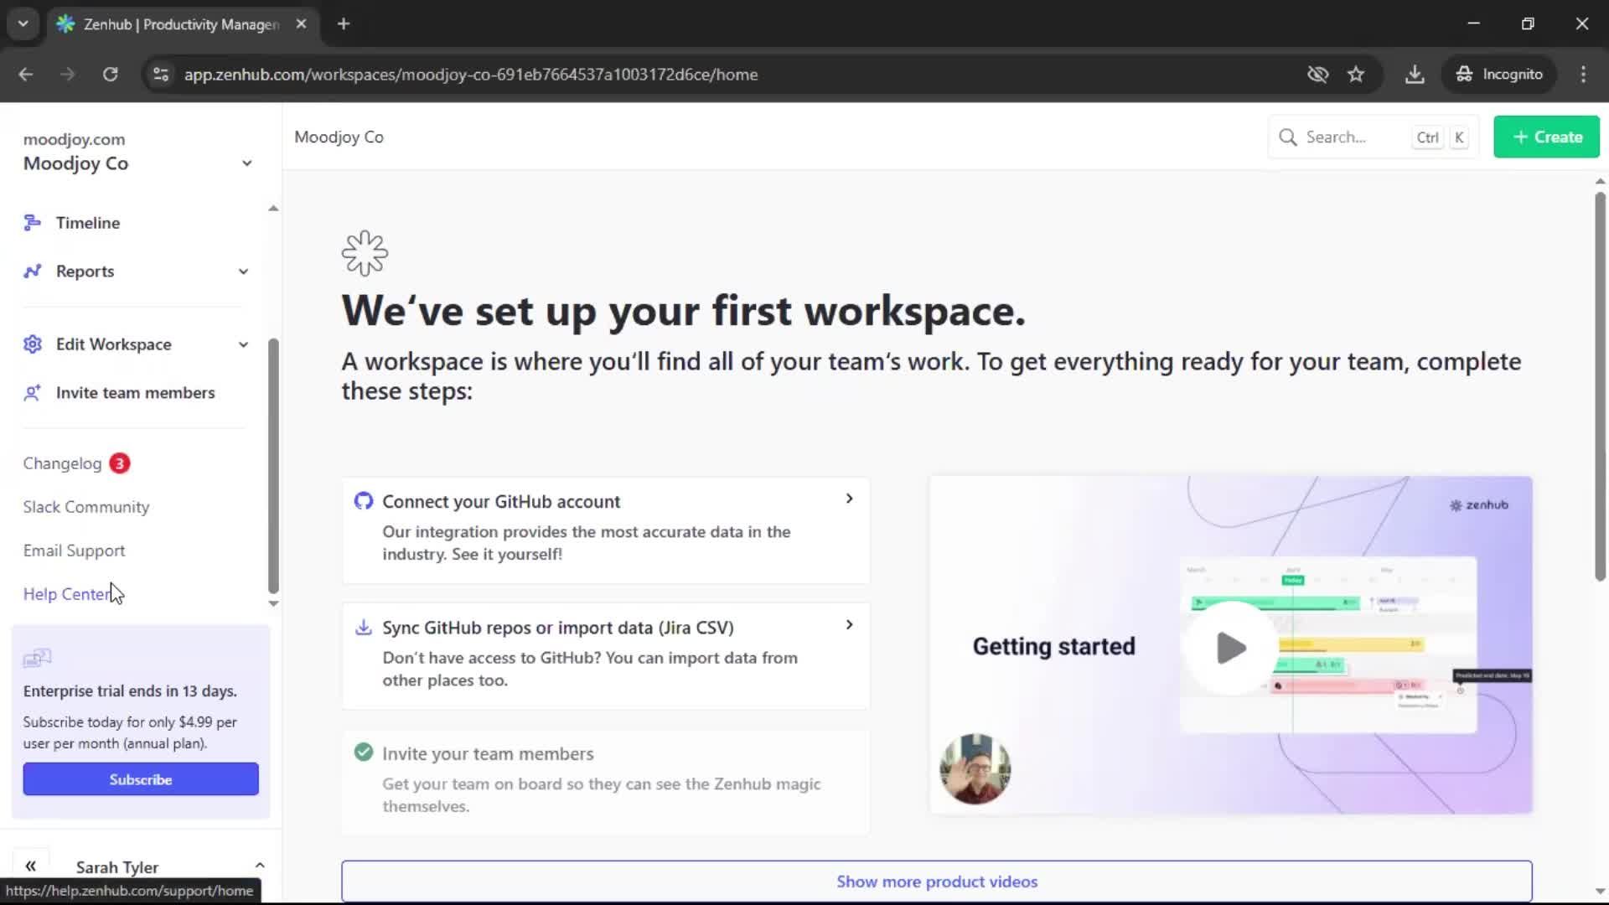This screenshot has width=1609, height=905.
Task: Open Connect your GitHub account card
Action: pyautogui.click(x=605, y=530)
